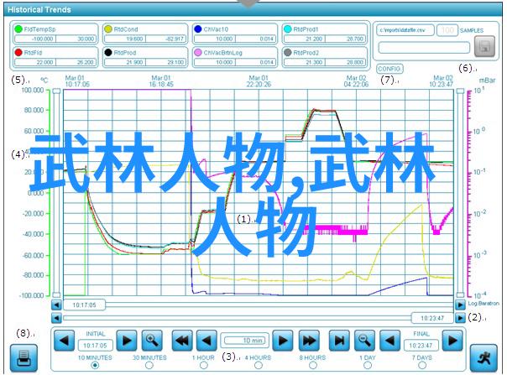Decrease the INITIAL time with left arrow
507x375 pixels.
point(64,341)
